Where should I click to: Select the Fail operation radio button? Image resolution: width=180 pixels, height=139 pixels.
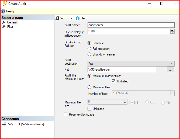point(89,49)
